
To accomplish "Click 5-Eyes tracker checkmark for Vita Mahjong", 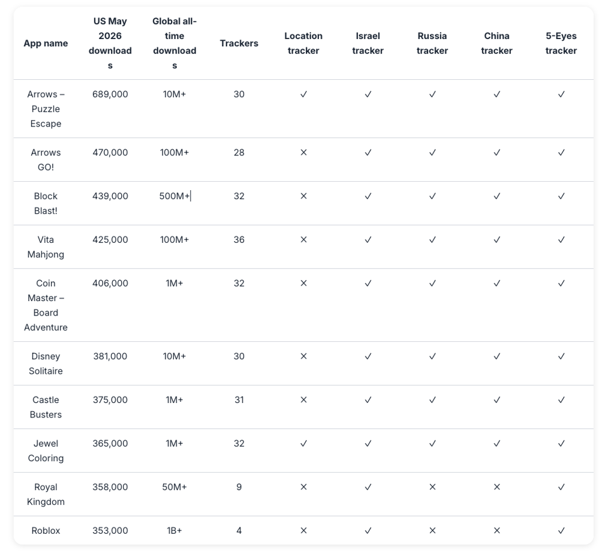I will point(561,240).
